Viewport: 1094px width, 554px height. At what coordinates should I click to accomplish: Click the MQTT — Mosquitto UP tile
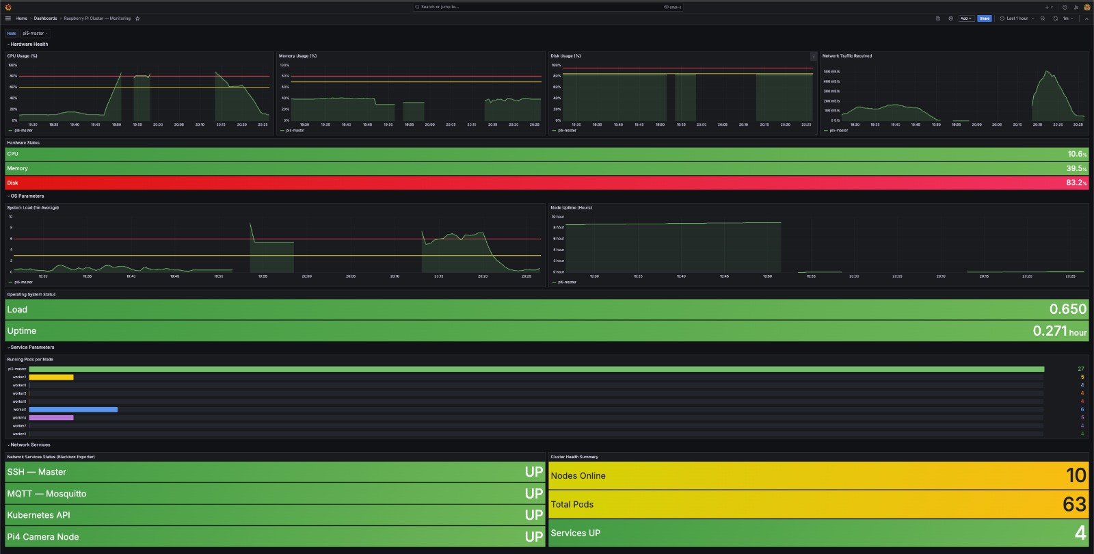(275, 494)
